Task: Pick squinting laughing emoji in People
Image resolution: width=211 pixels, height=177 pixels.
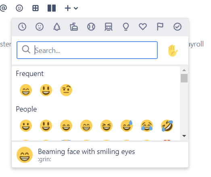Action: pyautogui.click(x=107, y=126)
